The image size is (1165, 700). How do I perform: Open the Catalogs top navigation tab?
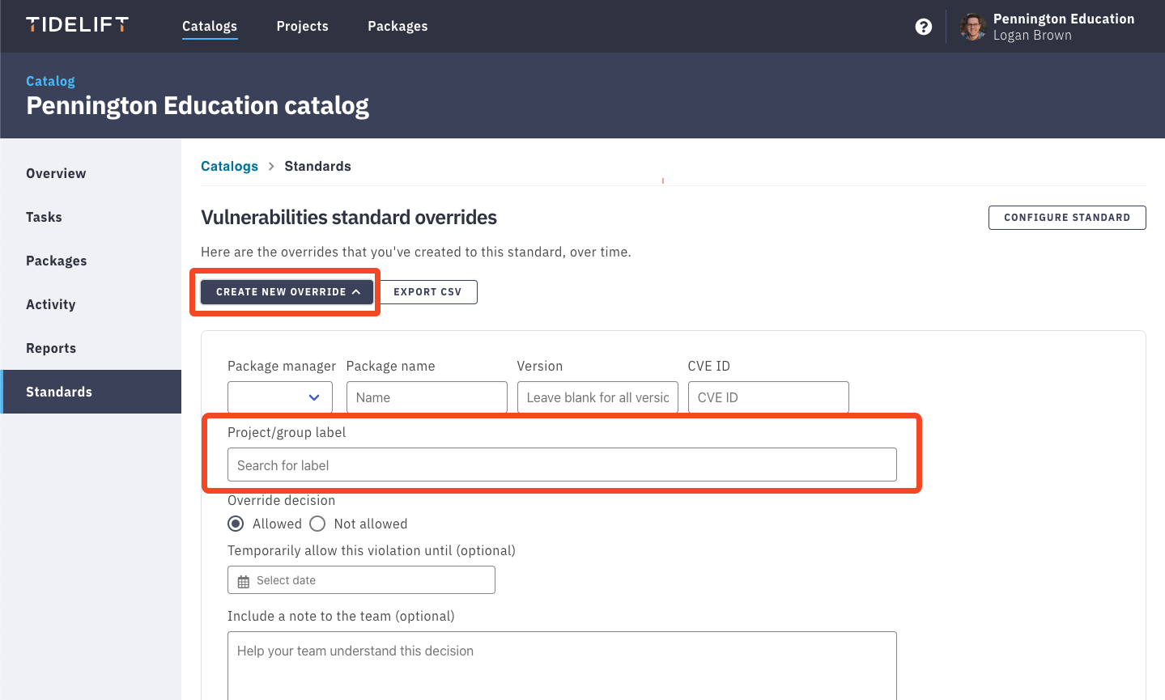(210, 26)
